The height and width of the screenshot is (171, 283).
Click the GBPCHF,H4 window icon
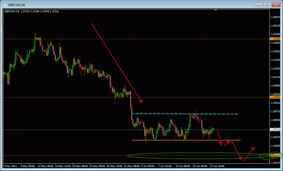[5, 5]
